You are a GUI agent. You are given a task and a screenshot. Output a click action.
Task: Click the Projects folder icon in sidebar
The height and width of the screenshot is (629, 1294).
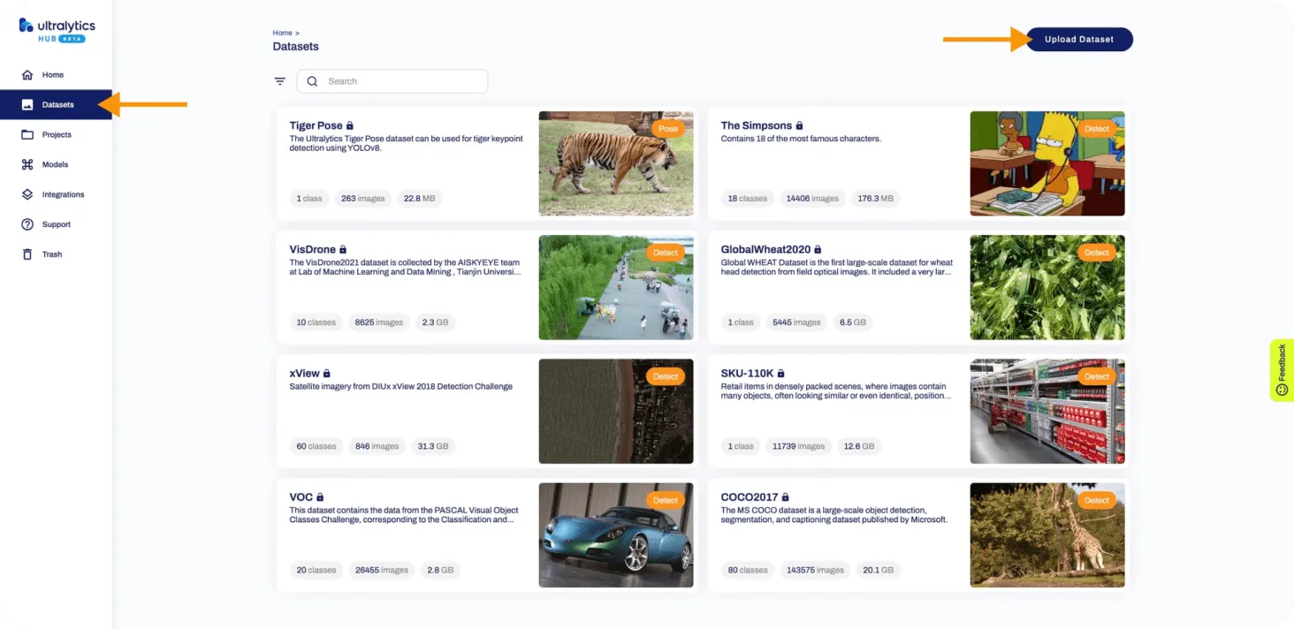(27, 135)
